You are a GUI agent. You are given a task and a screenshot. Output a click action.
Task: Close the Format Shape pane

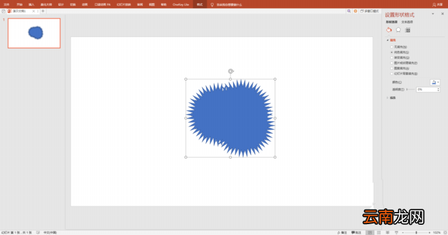point(443,13)
